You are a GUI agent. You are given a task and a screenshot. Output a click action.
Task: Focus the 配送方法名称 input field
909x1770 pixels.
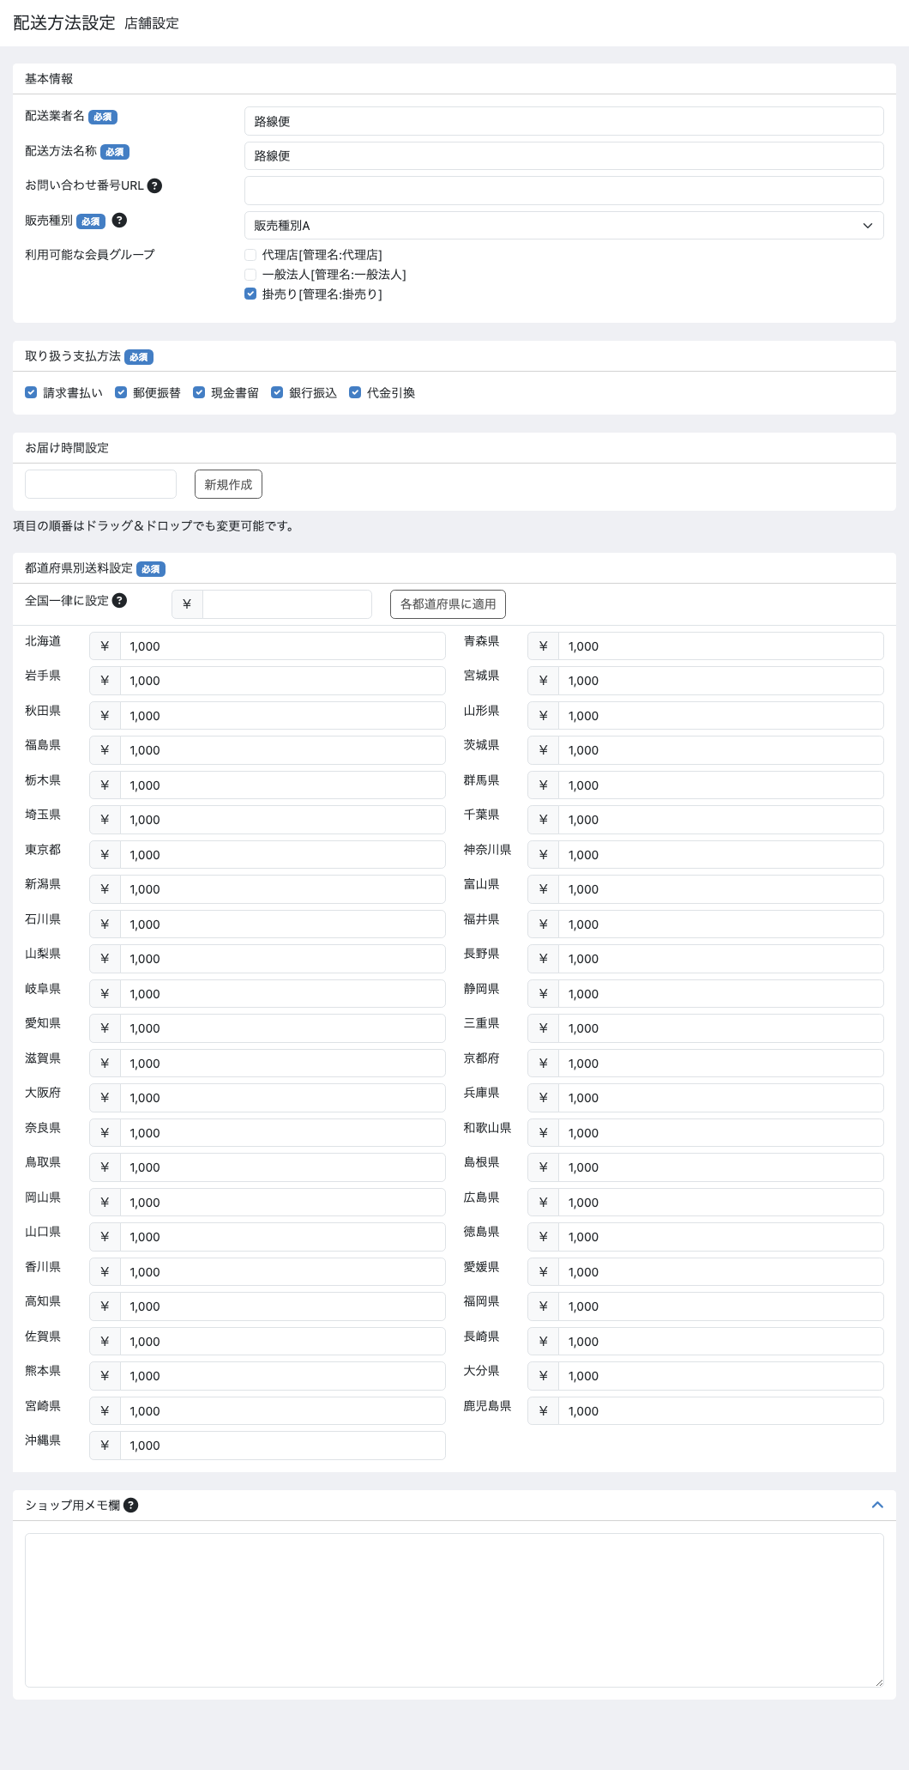tap(563, 155)
